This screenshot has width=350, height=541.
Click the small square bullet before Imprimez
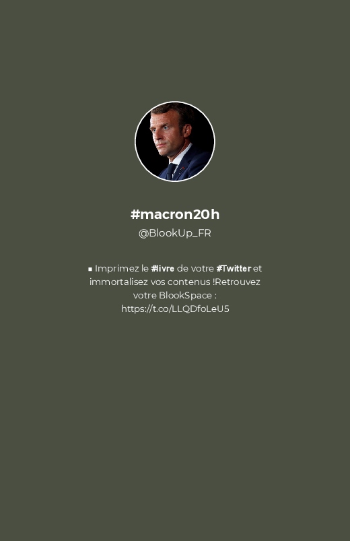coord(90,269)
